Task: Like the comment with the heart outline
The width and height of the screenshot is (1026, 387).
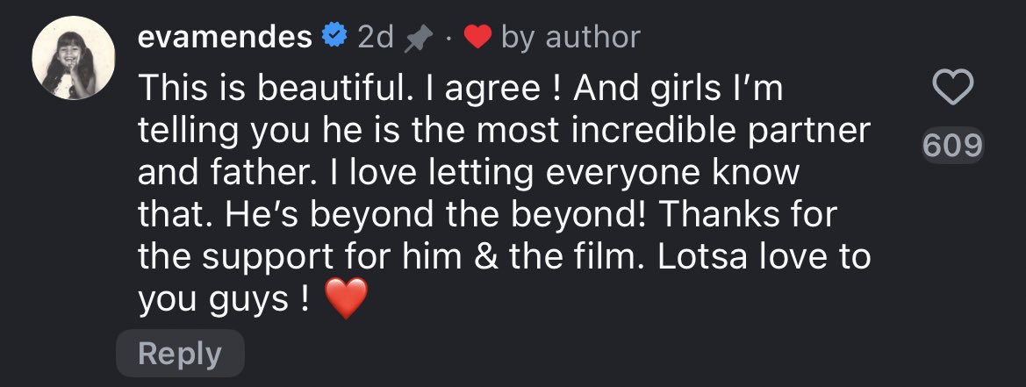Action: (x=951, y=88)
